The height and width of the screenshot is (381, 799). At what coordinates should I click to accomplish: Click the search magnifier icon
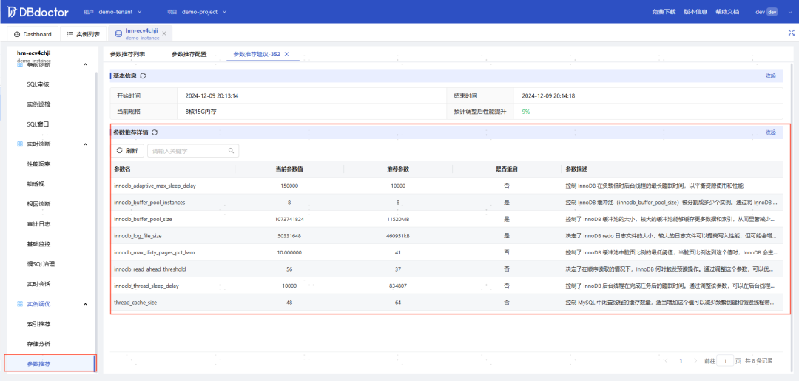click(x=231, y=151)
